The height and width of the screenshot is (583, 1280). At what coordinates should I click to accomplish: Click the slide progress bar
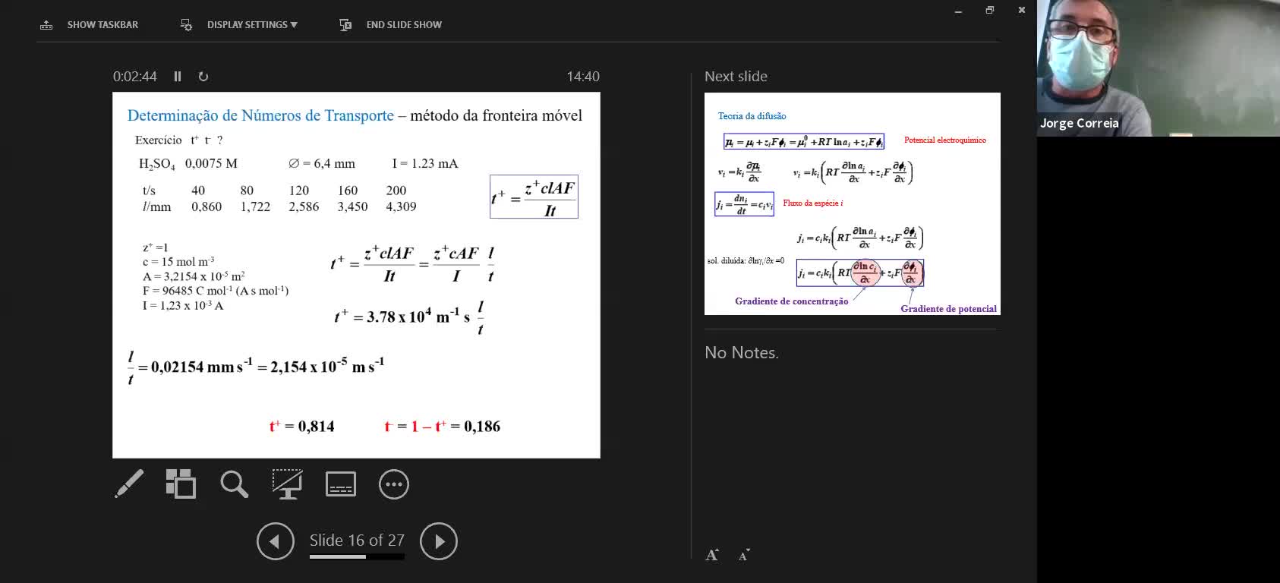click(x=356, y=557)
